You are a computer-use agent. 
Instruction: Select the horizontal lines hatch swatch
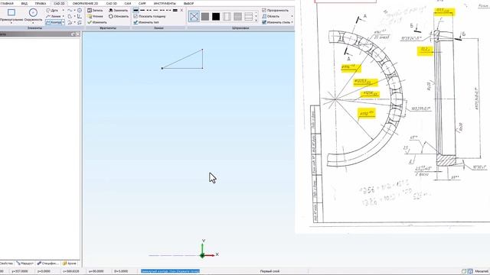coord(248,16)
